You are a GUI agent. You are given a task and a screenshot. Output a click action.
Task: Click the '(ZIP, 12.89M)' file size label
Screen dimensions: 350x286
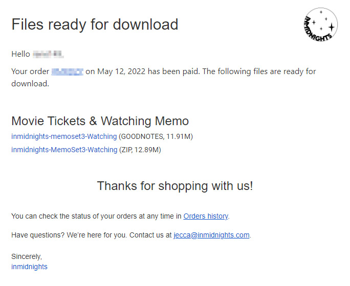point(140,150)
